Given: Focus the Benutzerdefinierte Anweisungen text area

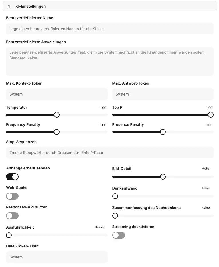Looking at the screenshot, I should click(x=110, y=61).
